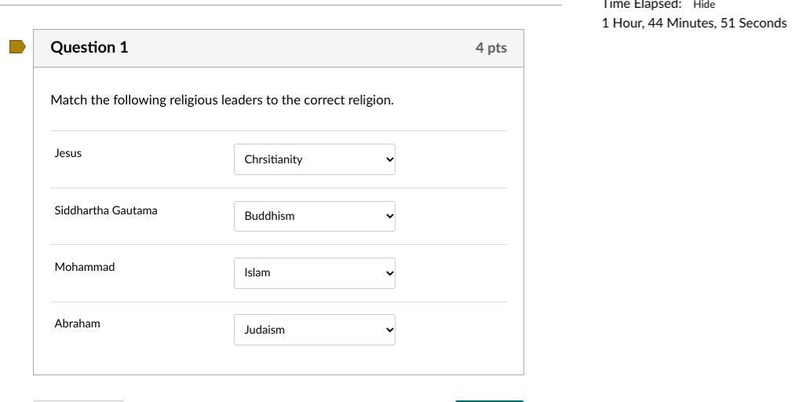Click the outlined button at bottom left
Screen dimensions: 796x402
[x=79, y=401]
